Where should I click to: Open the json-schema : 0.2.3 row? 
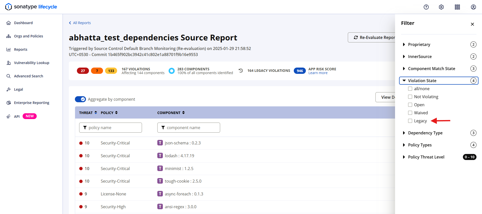[235, 143]
